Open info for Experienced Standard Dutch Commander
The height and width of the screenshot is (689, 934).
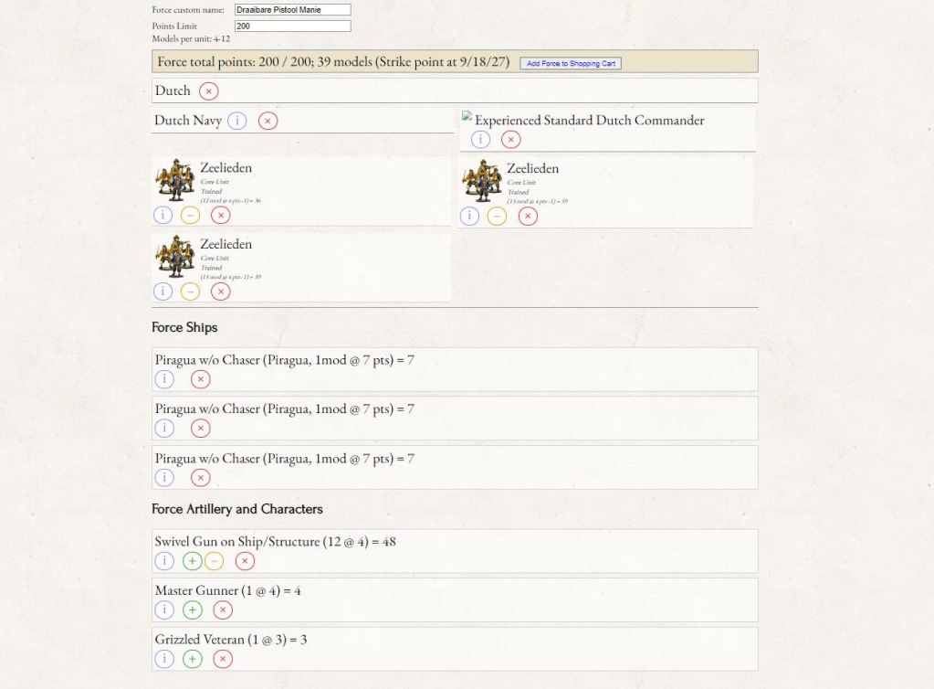(480, 139)
